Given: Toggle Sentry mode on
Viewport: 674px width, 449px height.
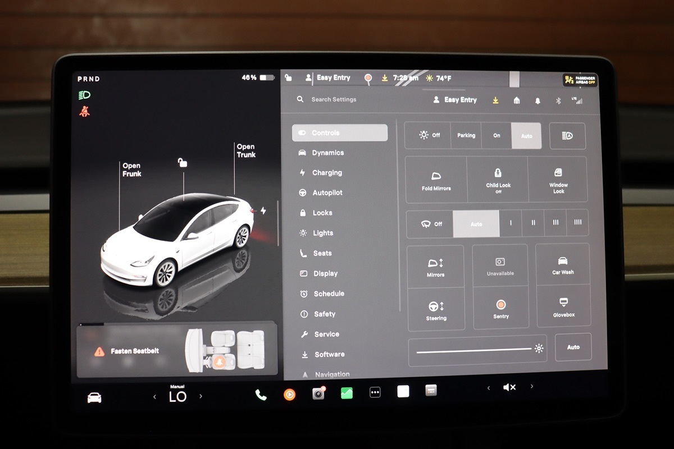Looking at the screenshot, I should click(x=500, y=309).
